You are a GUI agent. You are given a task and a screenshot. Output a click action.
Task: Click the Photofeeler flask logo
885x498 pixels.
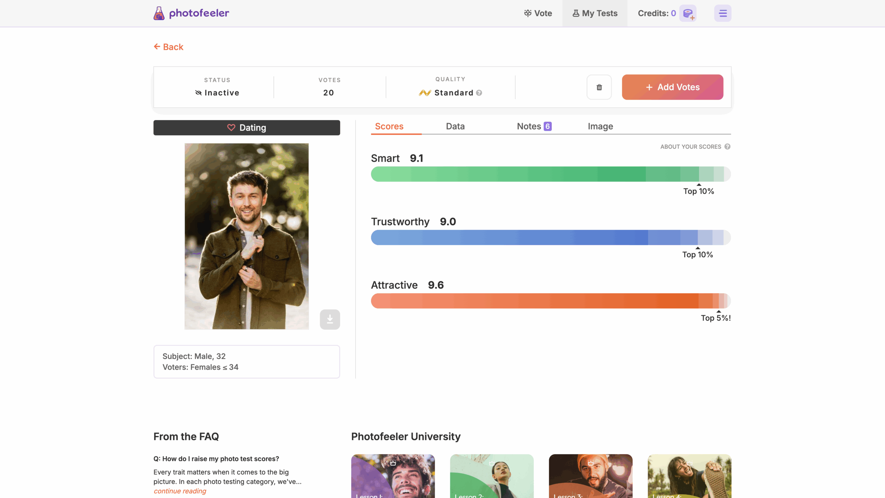pos(159,13)
